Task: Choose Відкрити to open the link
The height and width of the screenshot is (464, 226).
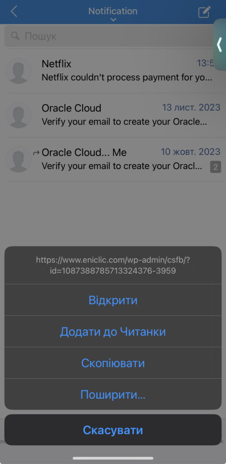Action: (113, 300)
